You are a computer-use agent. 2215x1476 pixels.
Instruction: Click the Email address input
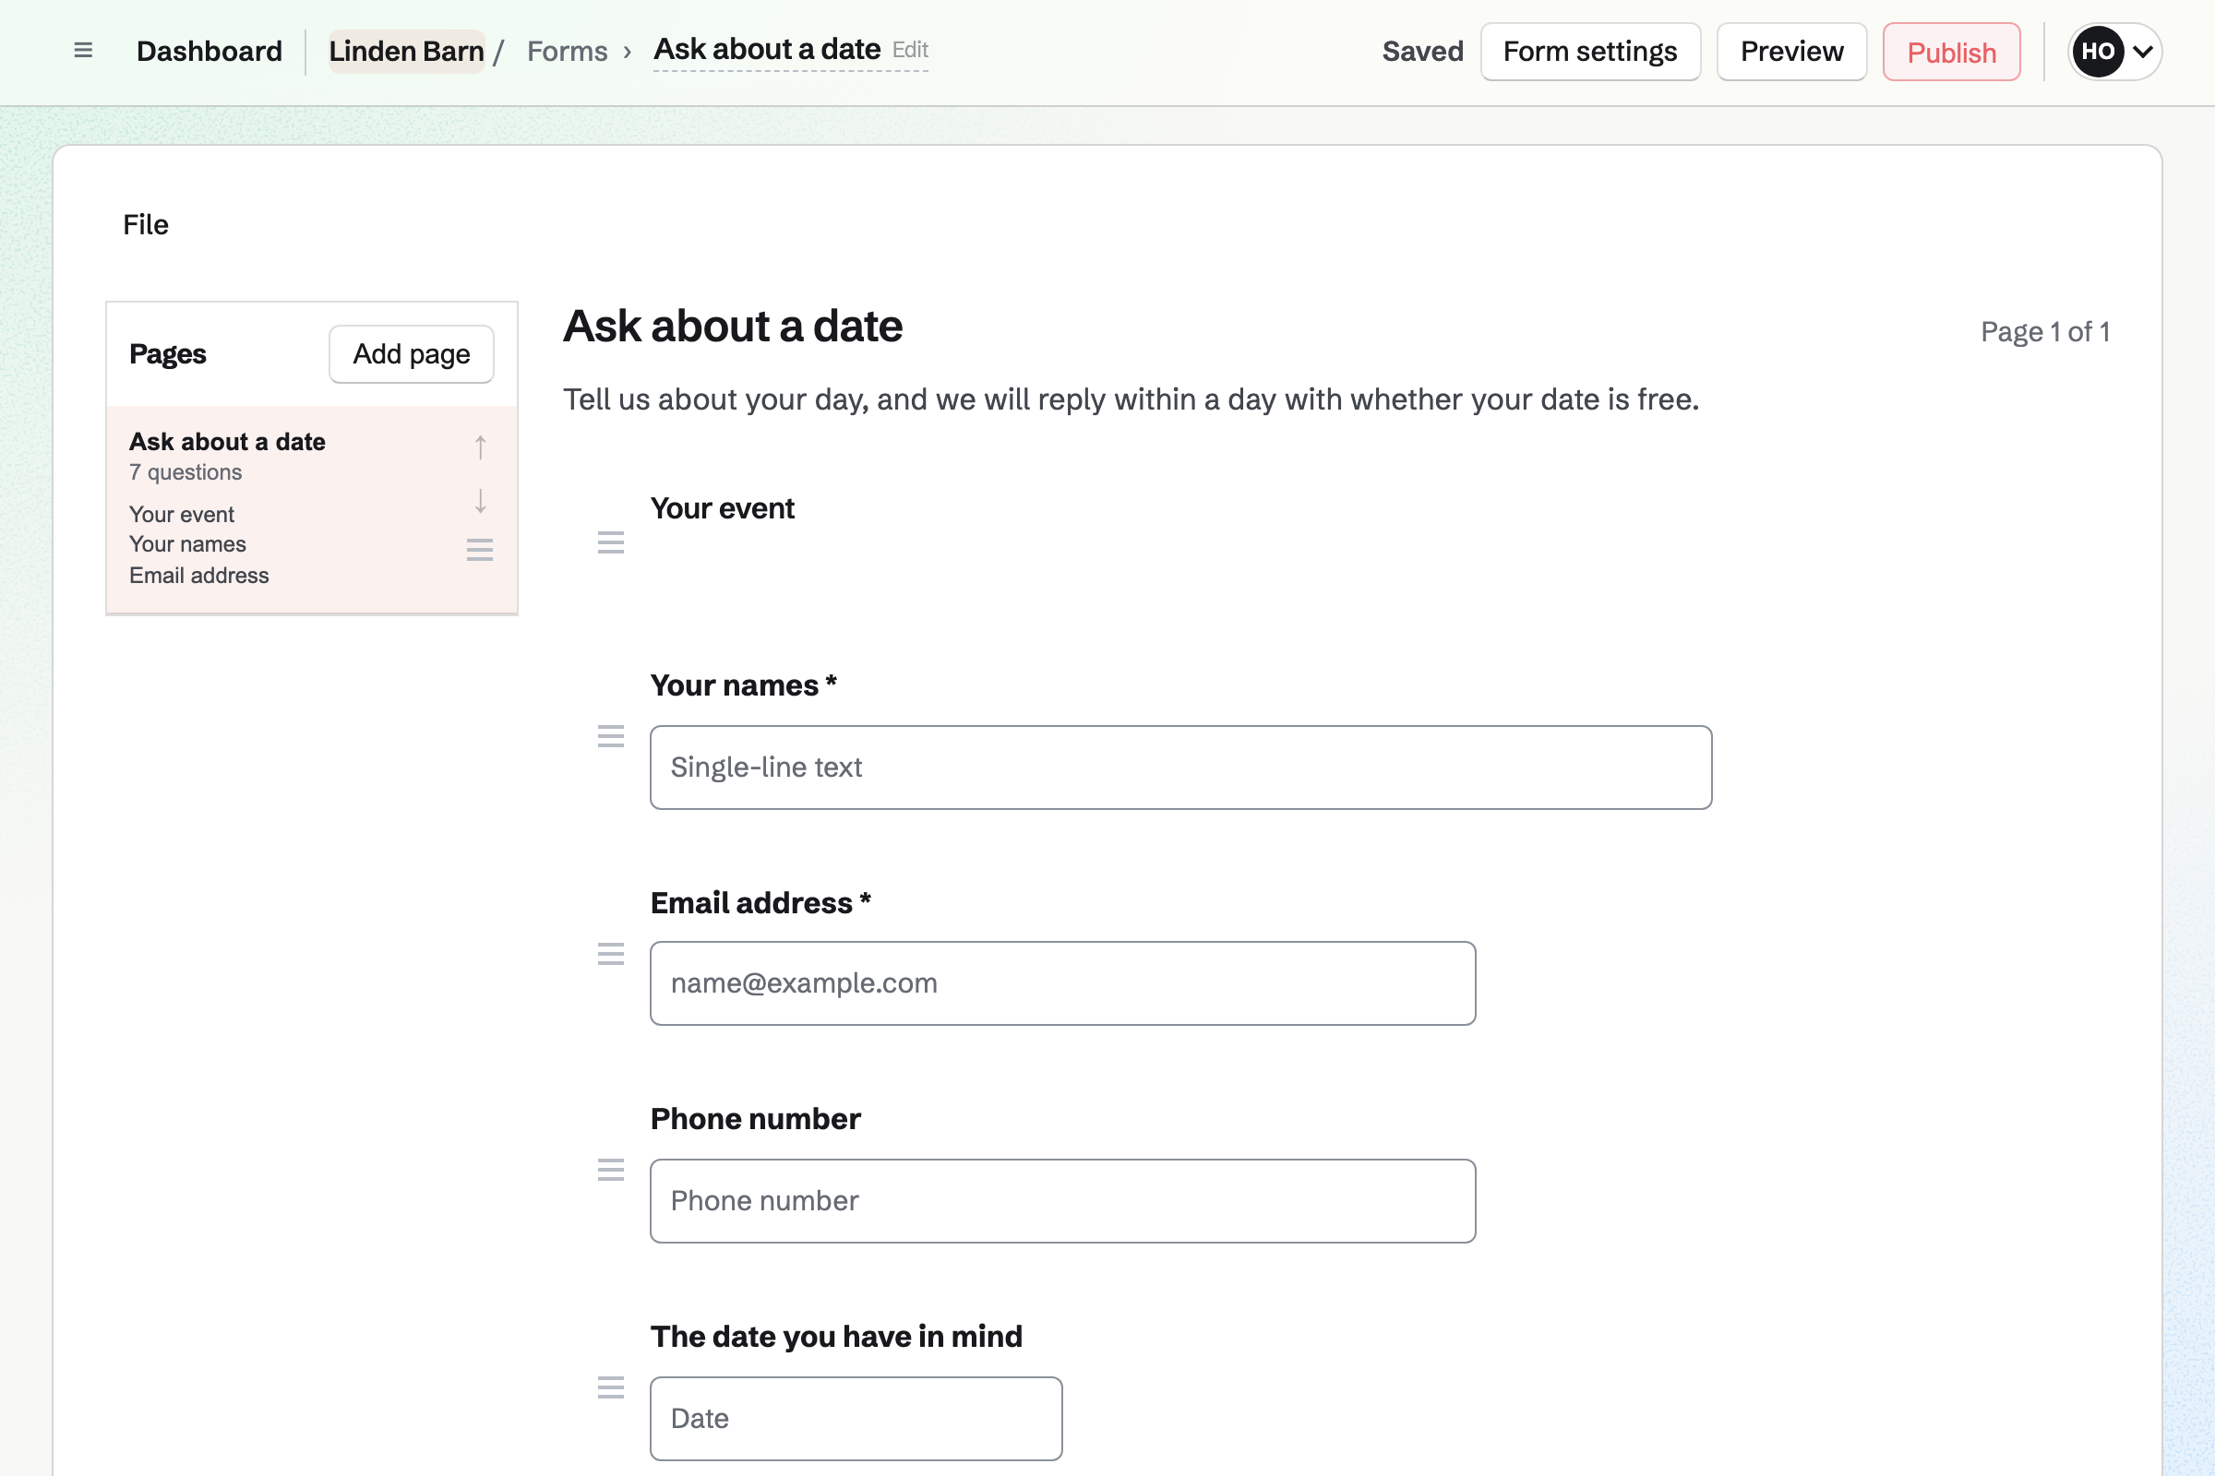pos(1063,983)
